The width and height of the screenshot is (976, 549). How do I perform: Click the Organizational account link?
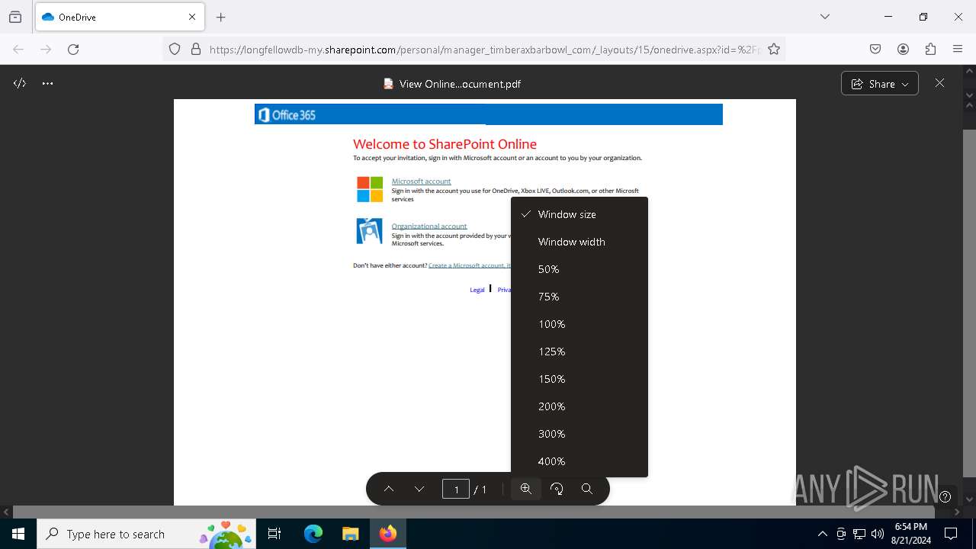pyautogui.click(x=429, y=226)
